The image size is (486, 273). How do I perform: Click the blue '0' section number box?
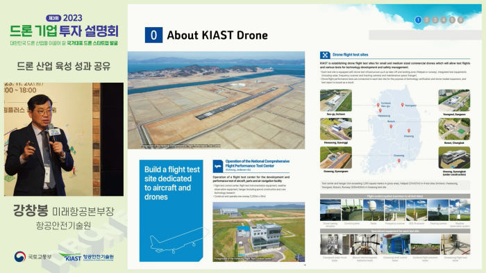pos(153,35)
